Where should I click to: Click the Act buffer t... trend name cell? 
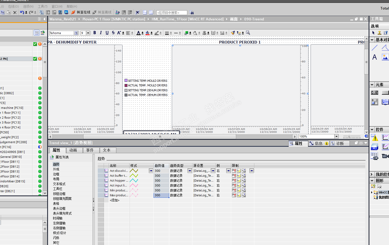(119, 176)
